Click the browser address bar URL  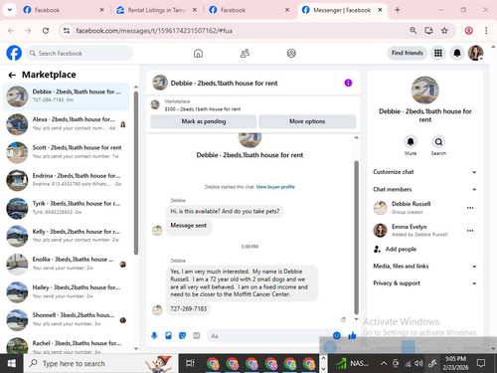click(154, 31)
